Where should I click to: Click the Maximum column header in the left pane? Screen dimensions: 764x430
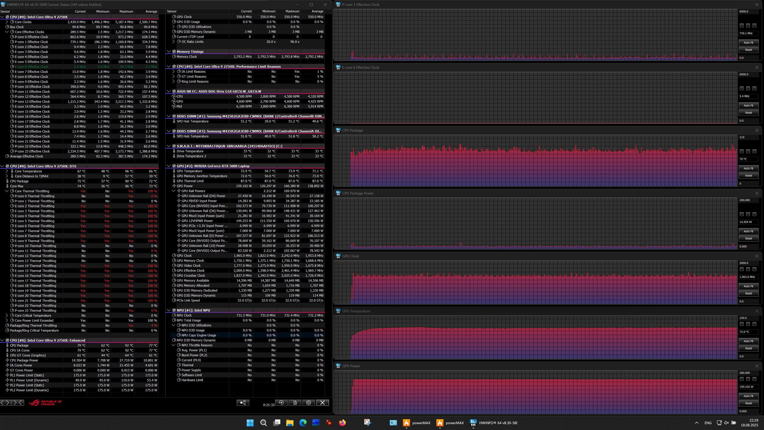click(126, 11)
